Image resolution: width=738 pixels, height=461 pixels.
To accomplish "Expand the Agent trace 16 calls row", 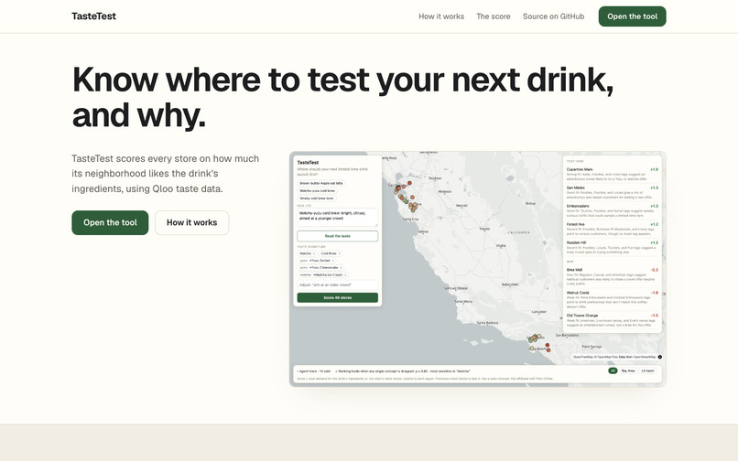I will pyautogui.click(x=314, y=371).
